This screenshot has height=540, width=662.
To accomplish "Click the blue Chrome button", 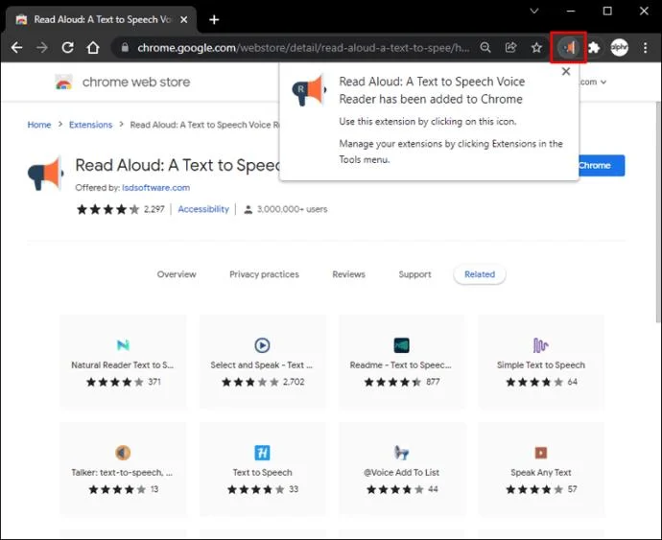I will [x=602, y=166].
